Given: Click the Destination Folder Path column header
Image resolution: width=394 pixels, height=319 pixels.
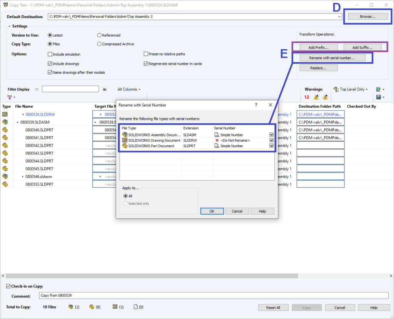Looking at the screenshot, I should (x=319, y=106).
